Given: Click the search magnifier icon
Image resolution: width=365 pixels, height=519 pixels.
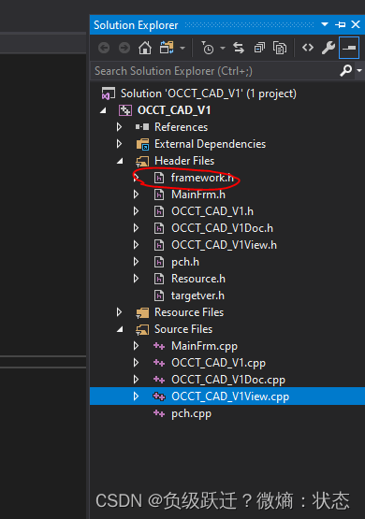Looking at the screenshot, I should (x=345, y=70).
